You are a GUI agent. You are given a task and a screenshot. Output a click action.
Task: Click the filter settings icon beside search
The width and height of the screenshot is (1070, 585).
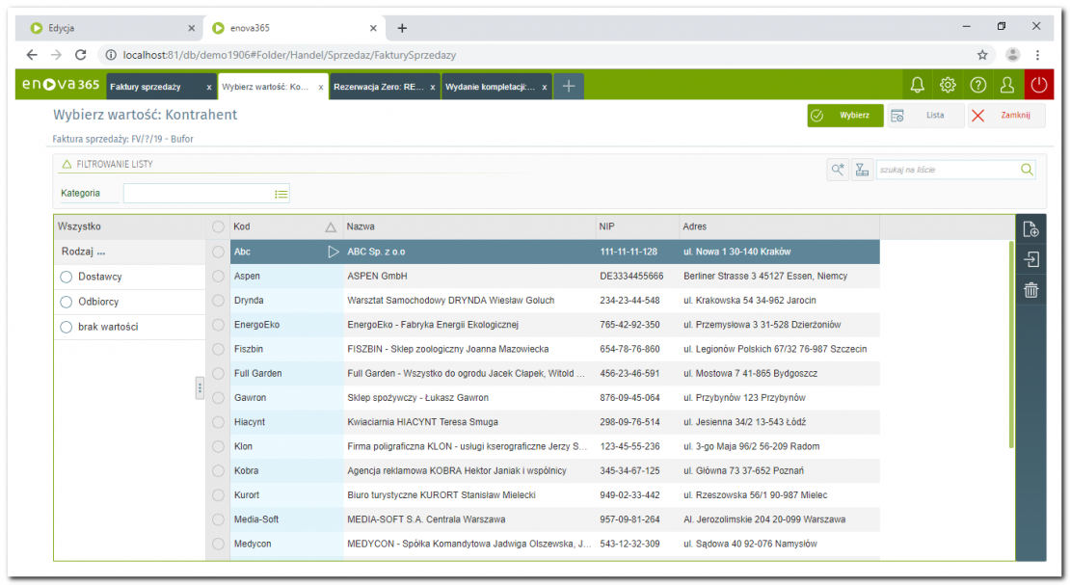pyautogui.click(x=862, y=170)
